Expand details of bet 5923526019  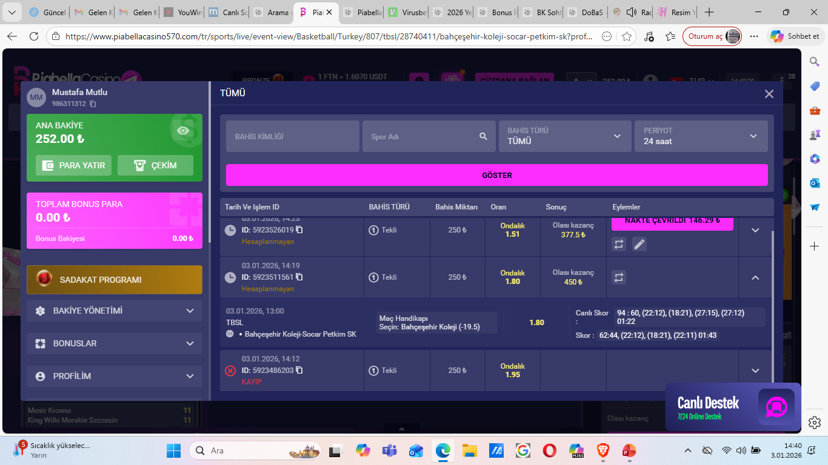(x=755, y=230)
